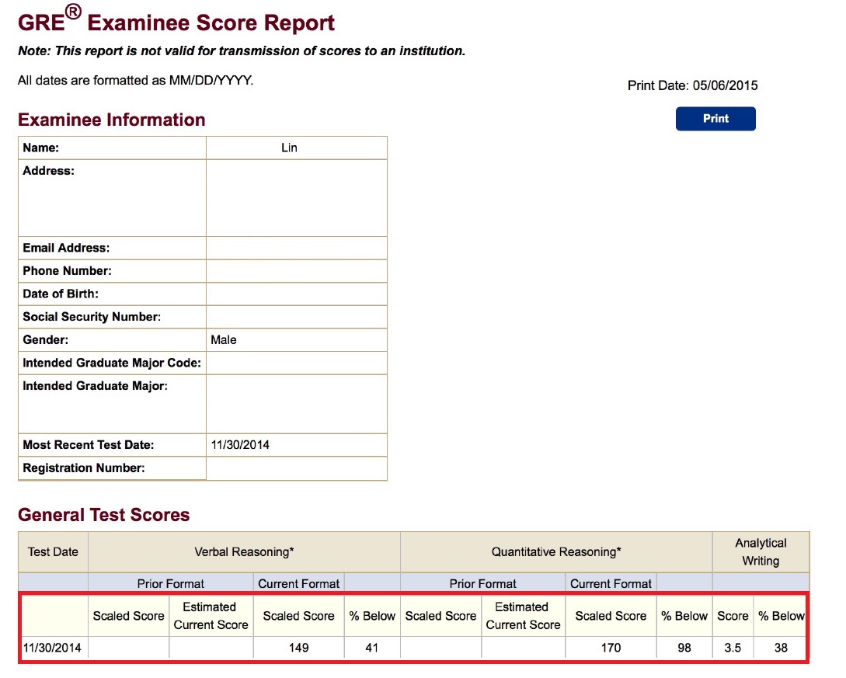Select the "General Test Scores" heading

[103, 515]
